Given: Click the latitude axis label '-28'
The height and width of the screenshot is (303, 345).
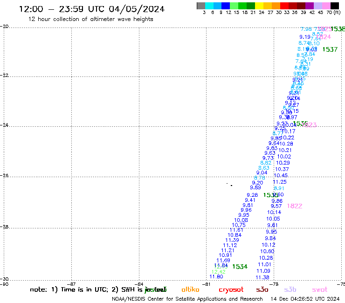Looking at the screenshot, I should click(x=4, y=227).
